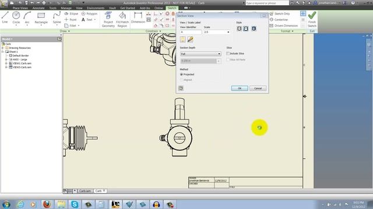This screenshot has height=209, width=373.
Task: Open Place Views ribbon tab
Action: pos(20,8)
